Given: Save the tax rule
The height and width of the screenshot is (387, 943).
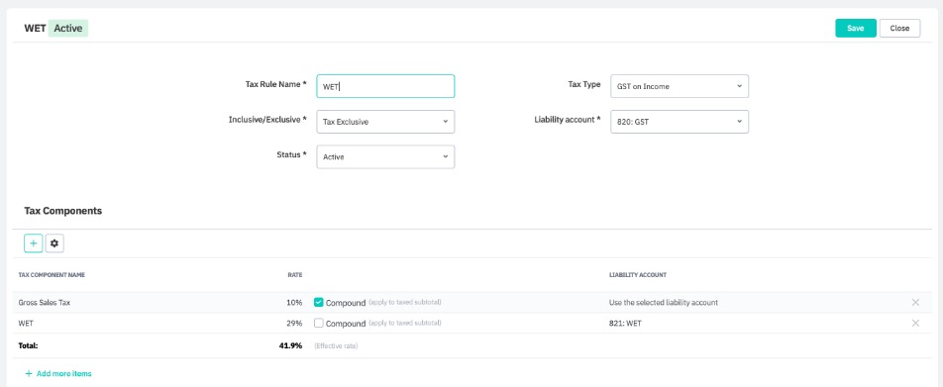Looking at the screenshot, I should [855, 29].
